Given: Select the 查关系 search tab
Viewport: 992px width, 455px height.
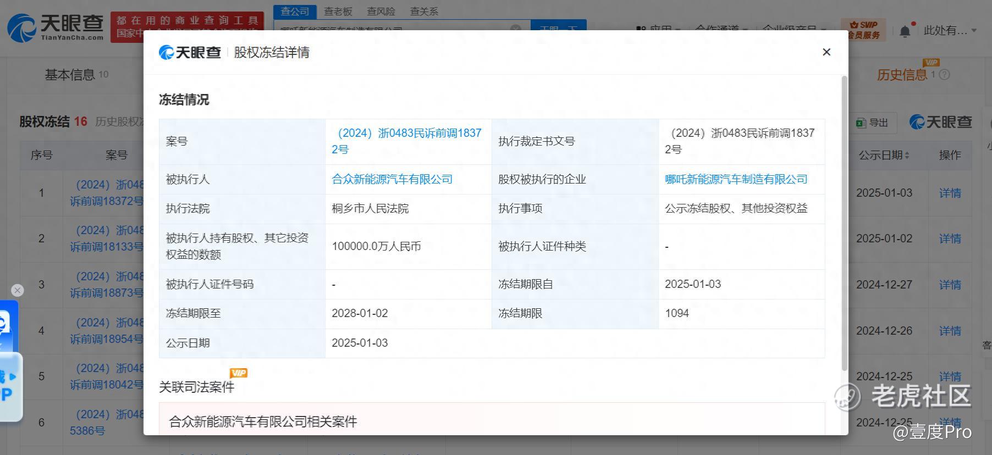Looking at the screenshot, I should point(424,12).
